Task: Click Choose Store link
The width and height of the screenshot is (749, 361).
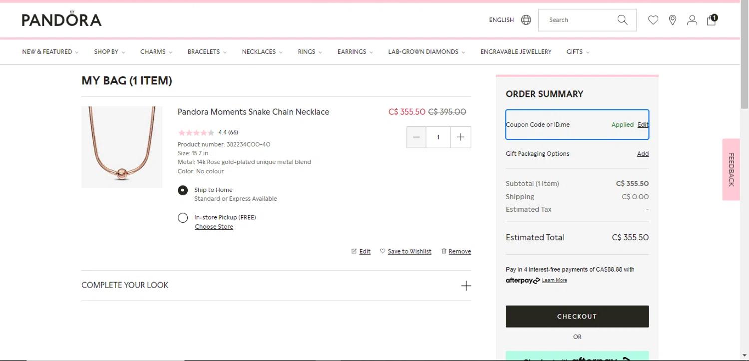Action: [x=214, y=227]
